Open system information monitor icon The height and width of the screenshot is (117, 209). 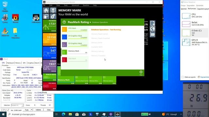click(53, 10)
